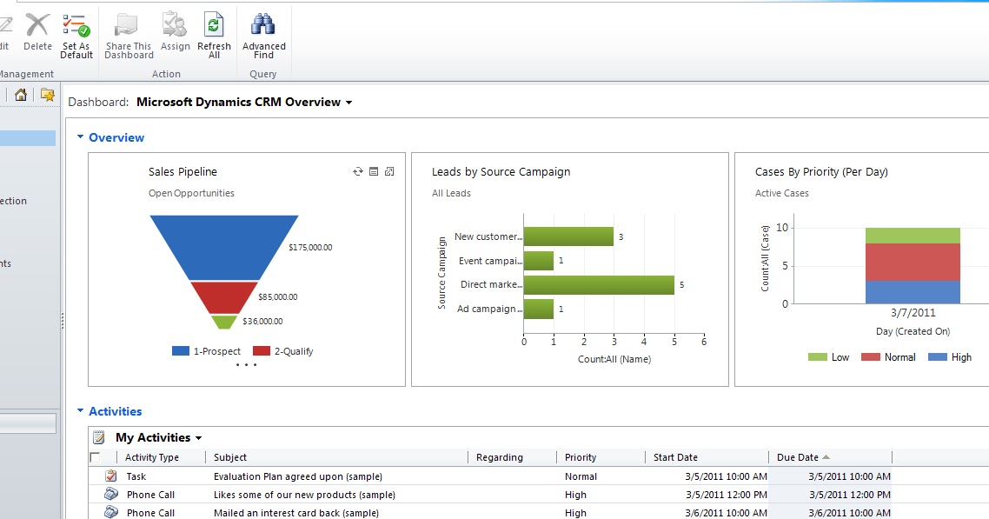Click the Task icon in first activity row
The width and height of the screenshot is (989, 519).
click(111, 476)
